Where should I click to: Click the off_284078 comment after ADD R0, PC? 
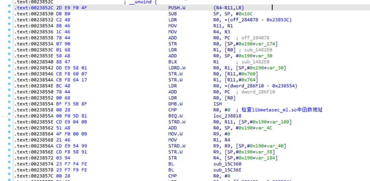click(x=255, y=38)
